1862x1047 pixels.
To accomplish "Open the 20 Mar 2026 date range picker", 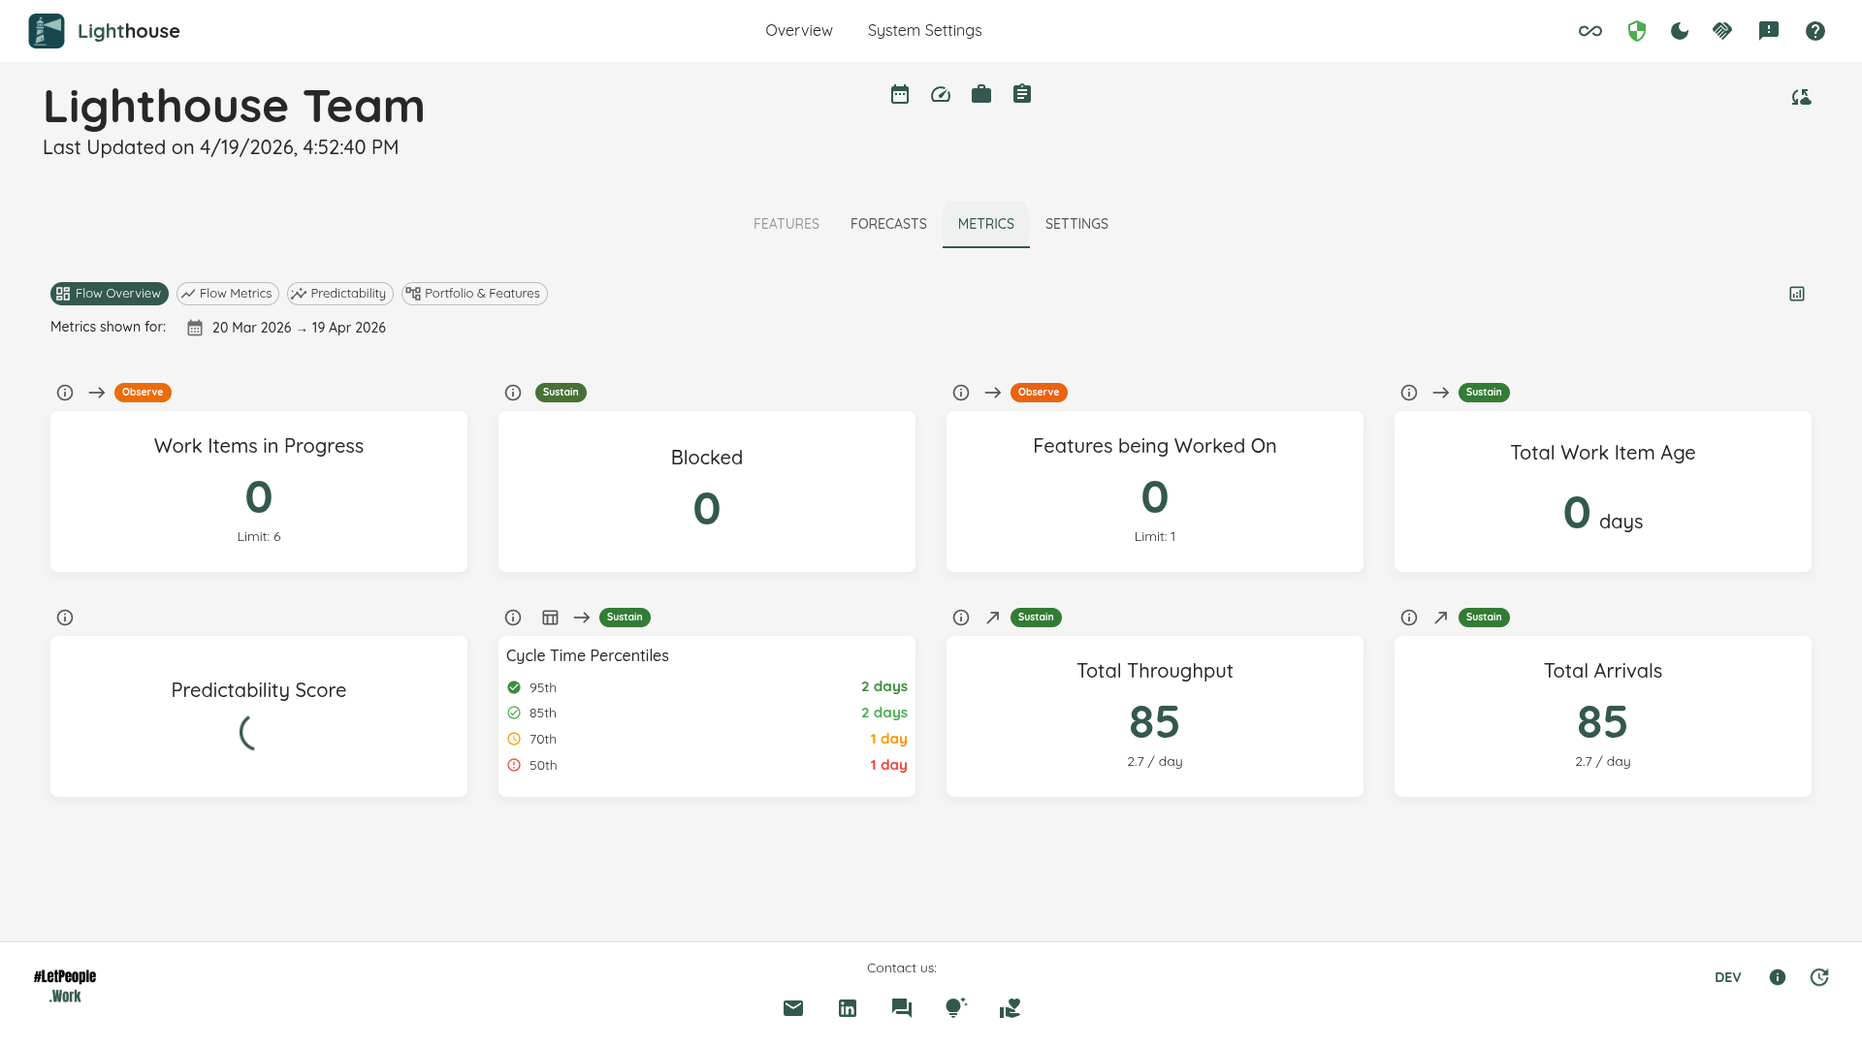I will pos(287,328).
